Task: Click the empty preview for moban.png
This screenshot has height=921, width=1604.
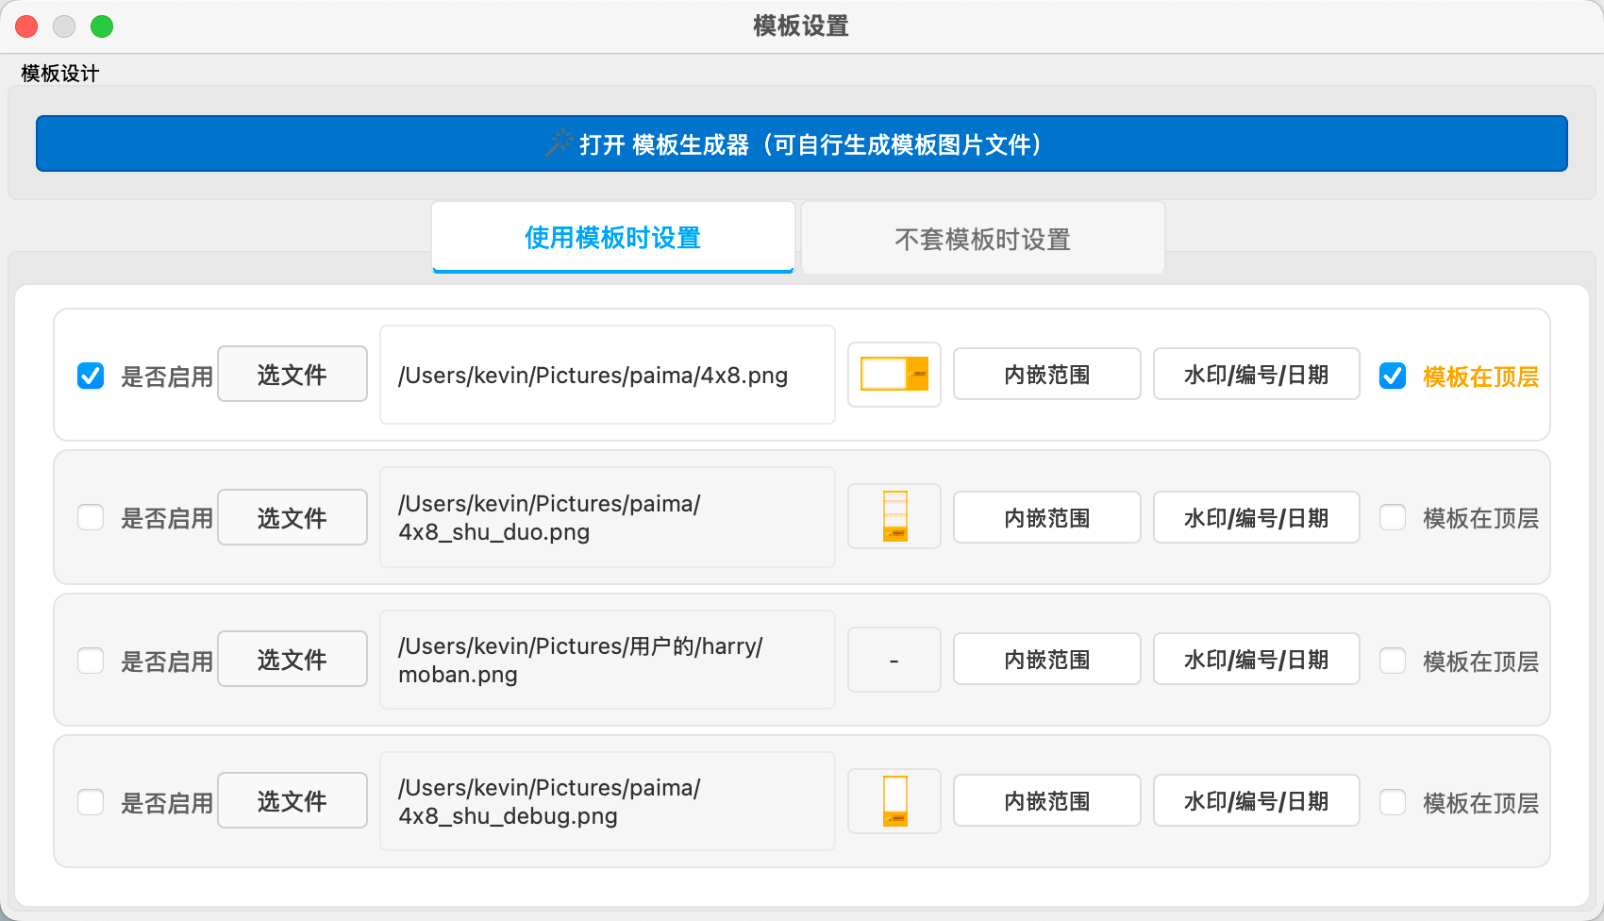Action: coord(894,660)
